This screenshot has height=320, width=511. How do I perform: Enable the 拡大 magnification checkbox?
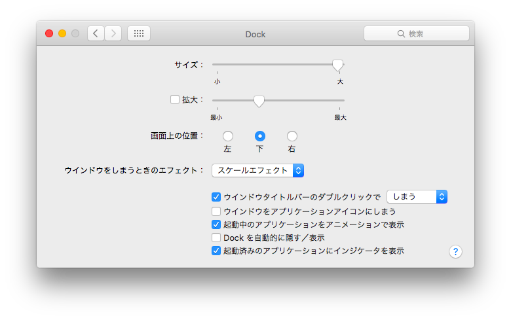click(175, 99)
